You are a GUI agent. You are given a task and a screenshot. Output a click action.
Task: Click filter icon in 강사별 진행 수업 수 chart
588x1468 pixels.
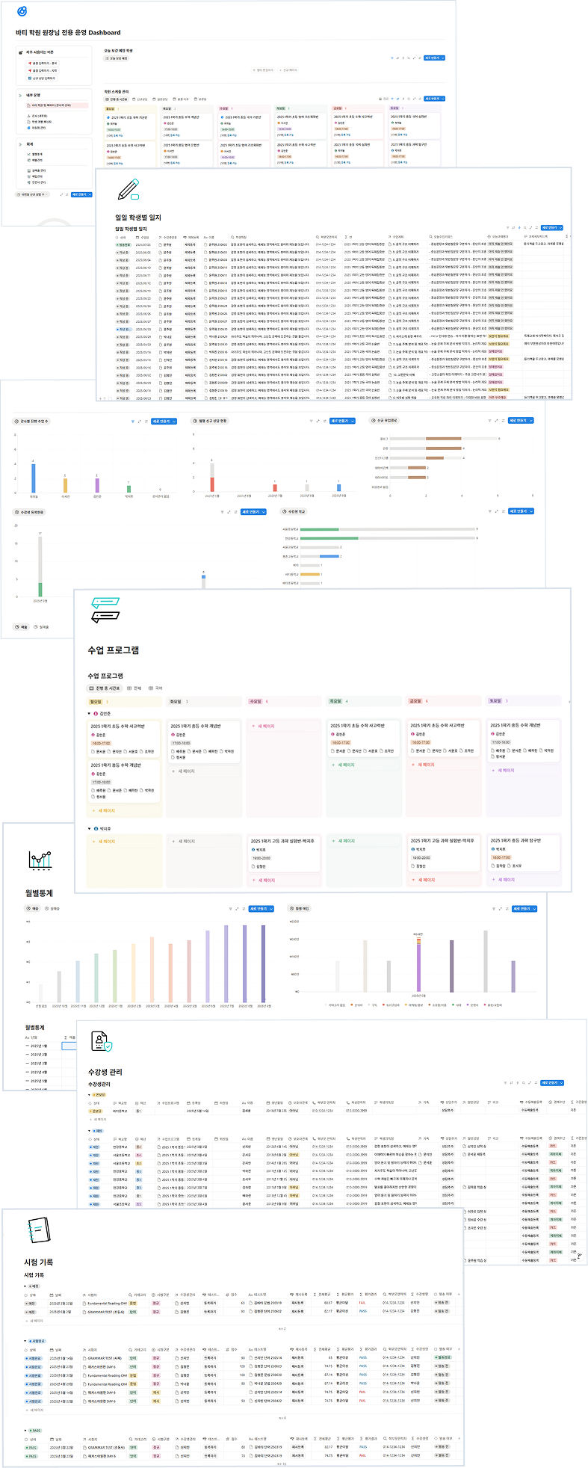coord(132,422)
